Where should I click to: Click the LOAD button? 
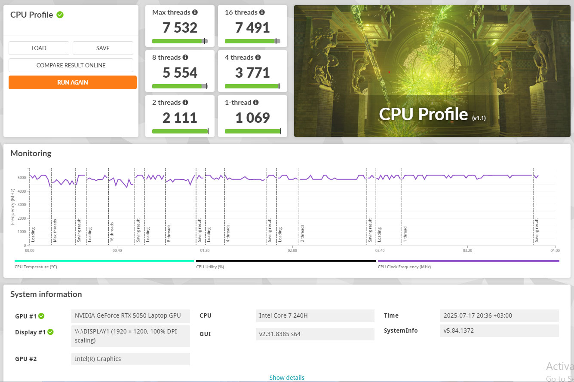tap(39, 48)
